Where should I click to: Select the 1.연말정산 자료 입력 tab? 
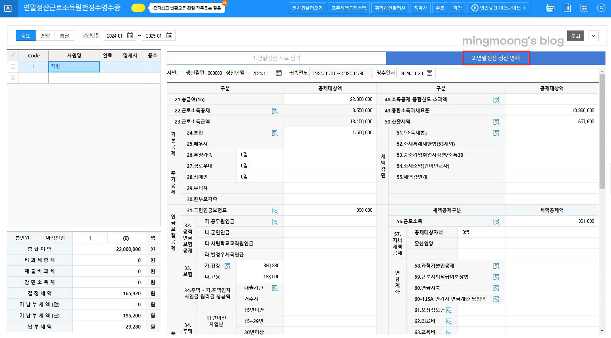[x=277, y=58]
